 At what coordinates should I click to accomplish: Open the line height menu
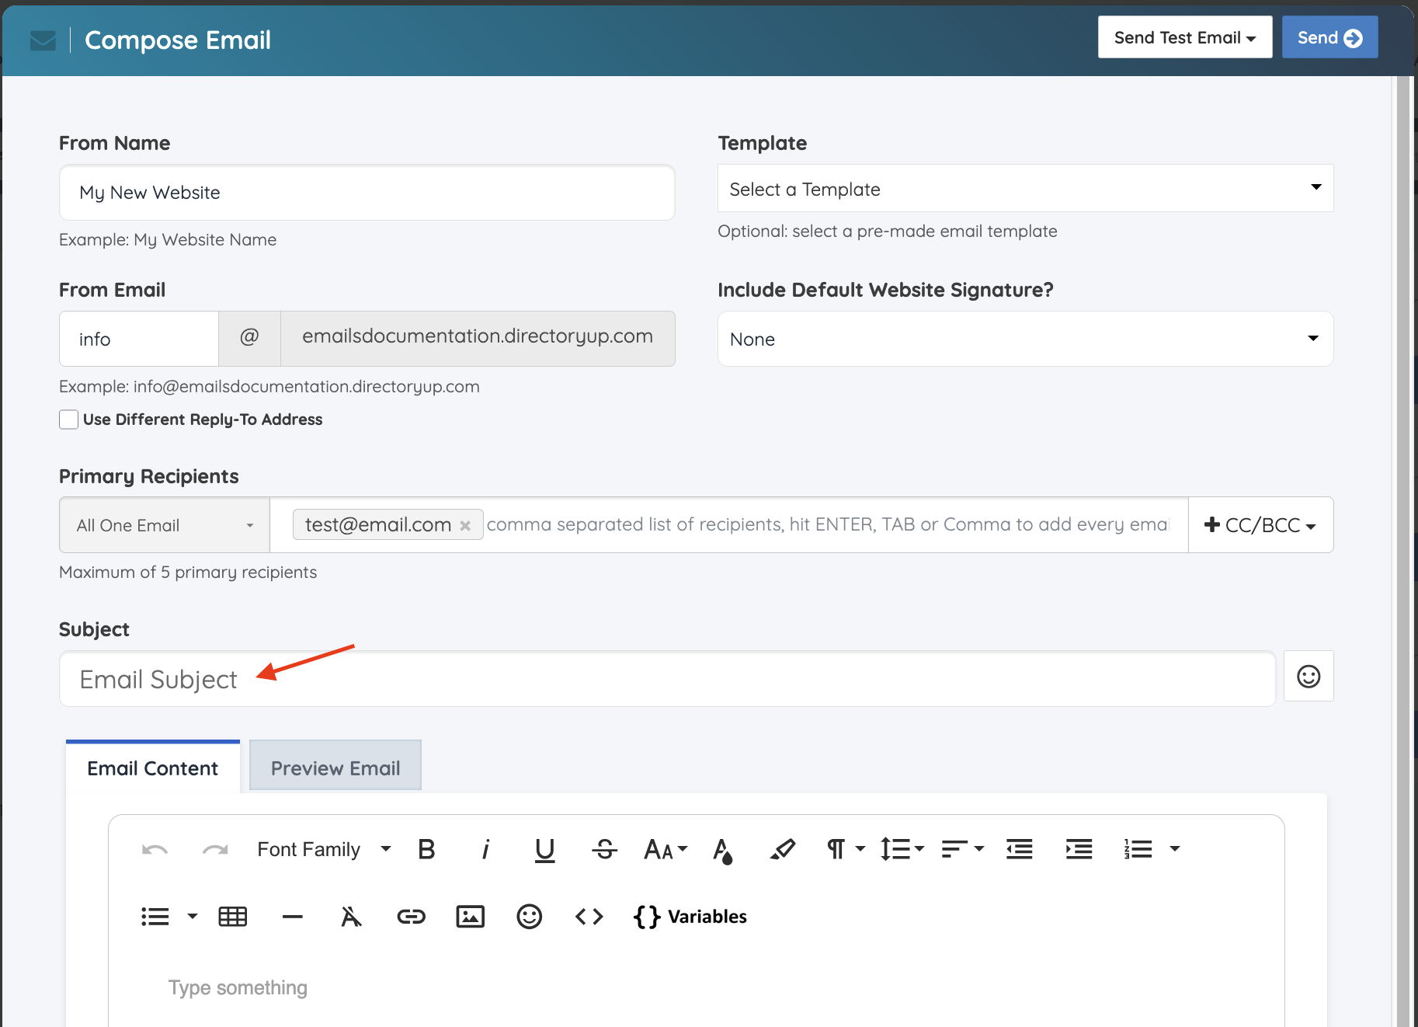pos(902,850)
